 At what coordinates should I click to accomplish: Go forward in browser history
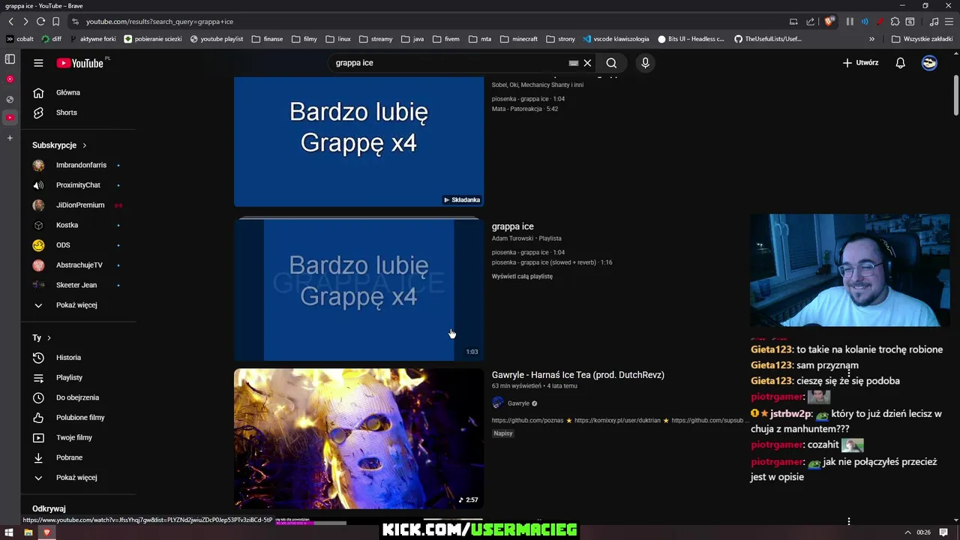[25, 22]
